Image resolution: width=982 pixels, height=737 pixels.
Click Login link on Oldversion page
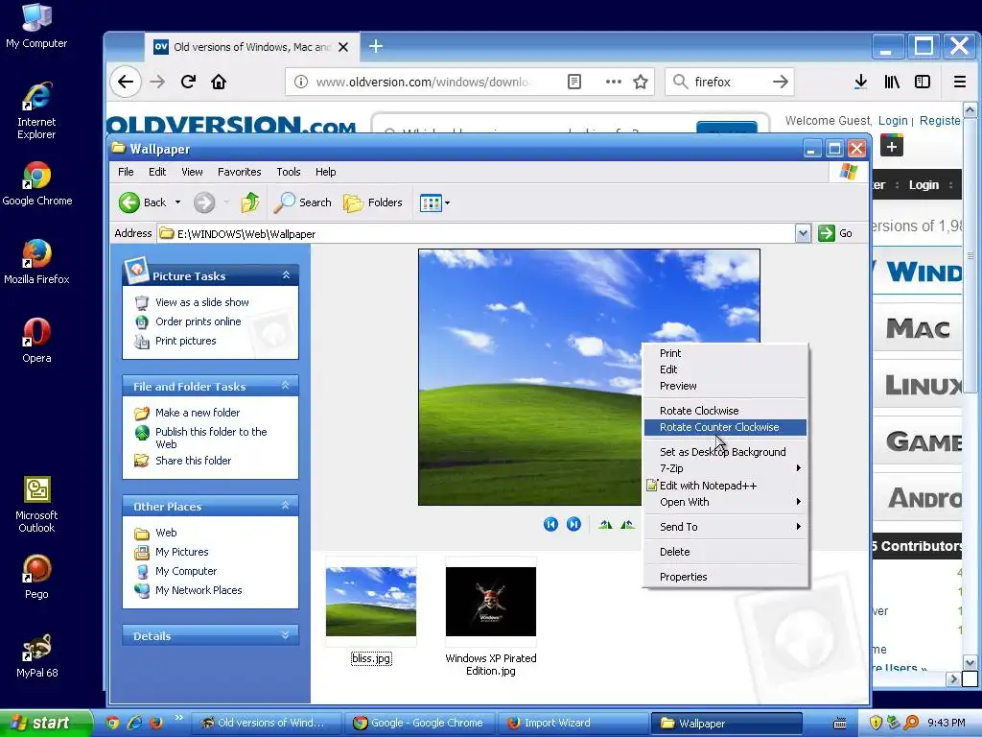893,120
